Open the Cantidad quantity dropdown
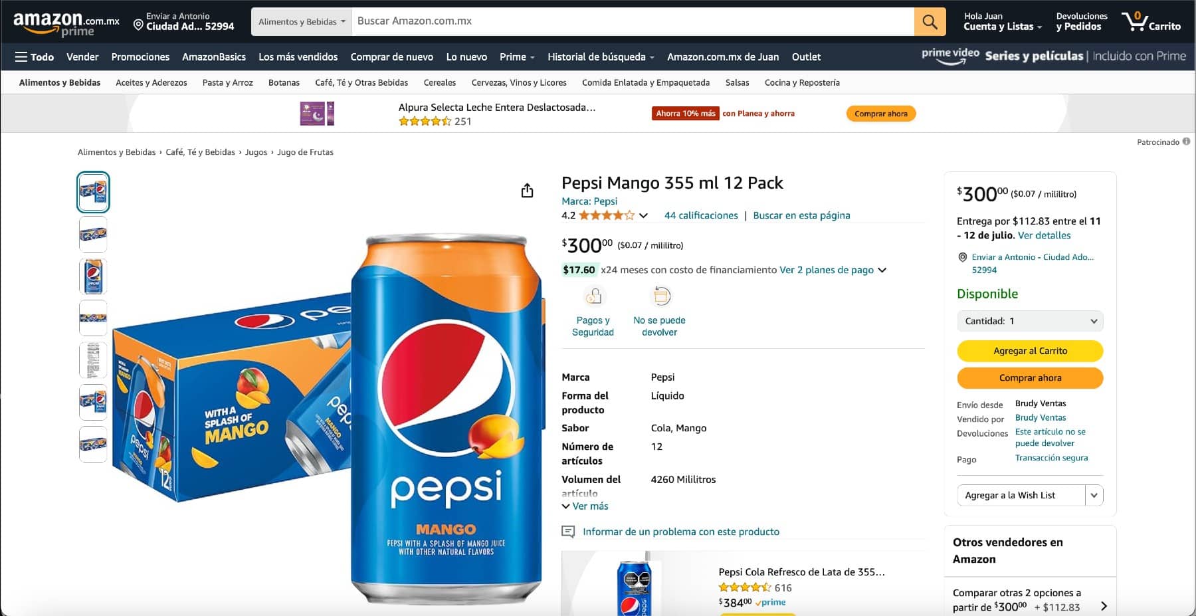1196x616 pixels. (1029, 321)
